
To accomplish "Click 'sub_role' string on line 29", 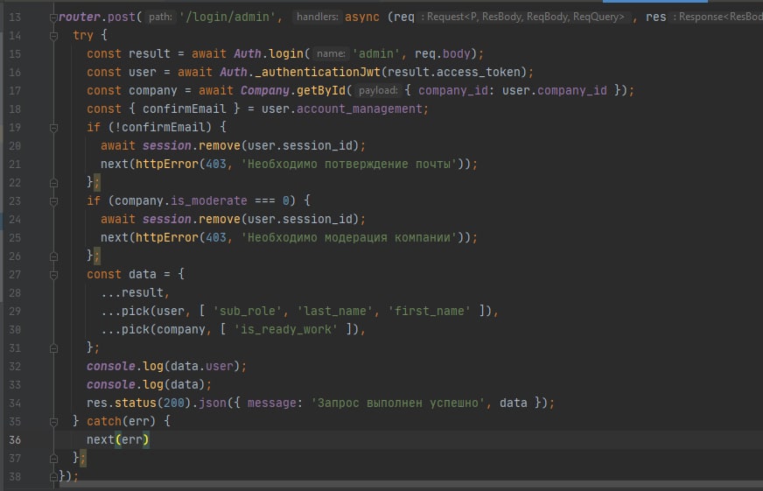I will [248, 311].
